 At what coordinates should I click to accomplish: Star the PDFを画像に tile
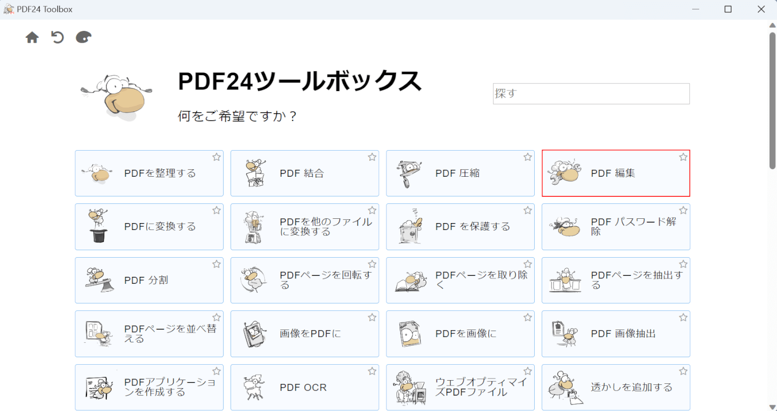(x=528, y=317)
